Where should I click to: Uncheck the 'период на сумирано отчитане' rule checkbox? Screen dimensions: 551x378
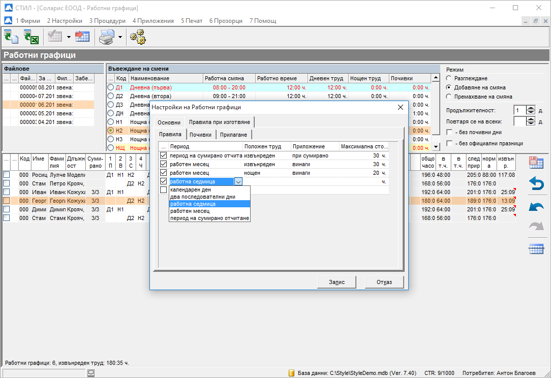(x=163, y=155)
